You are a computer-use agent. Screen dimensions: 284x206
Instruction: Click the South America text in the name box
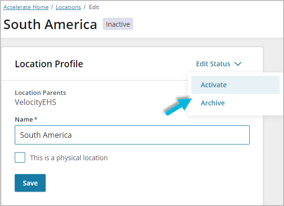pos(46,135)
